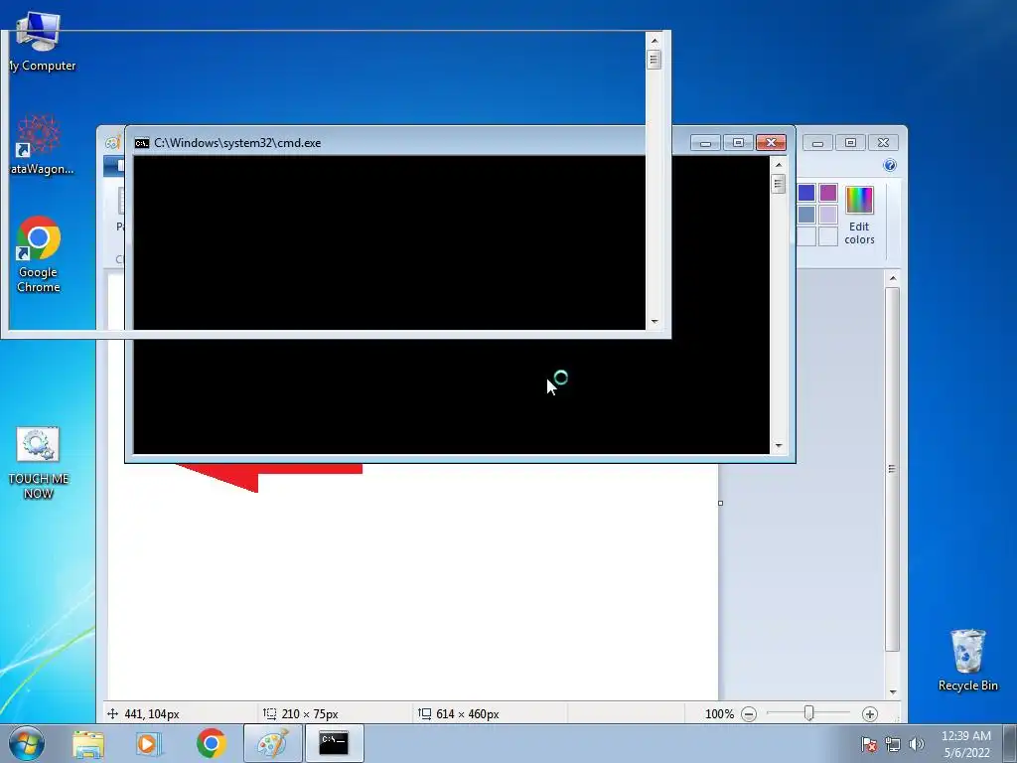
Task: Click the Show desktop strip
Action: [x=1010, y=743]
